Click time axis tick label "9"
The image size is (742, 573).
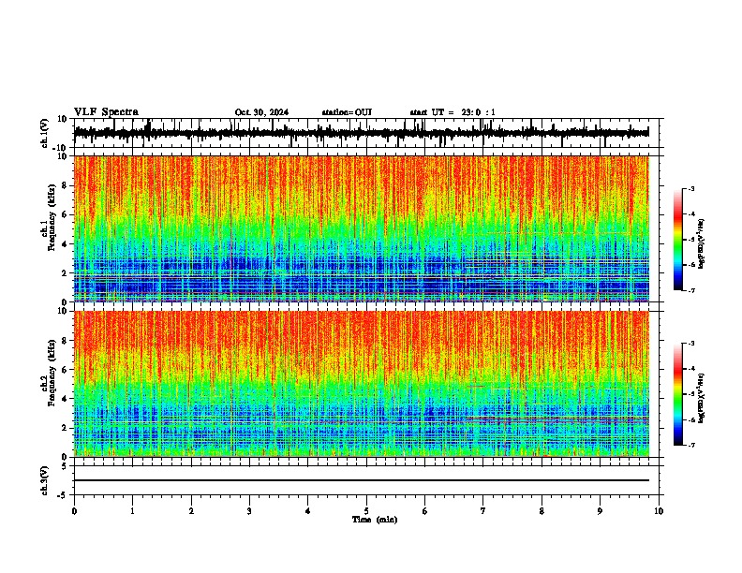pos(600,511)
